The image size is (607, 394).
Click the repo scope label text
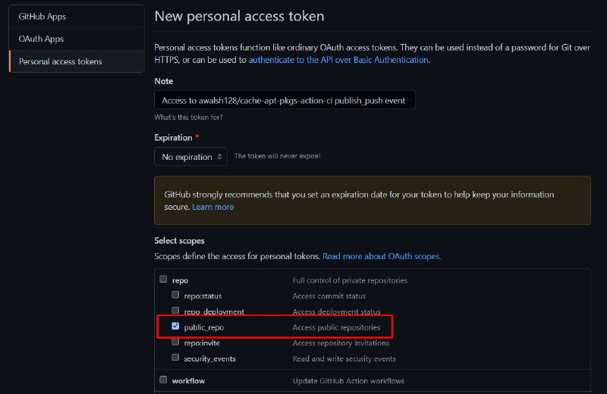click(181, 280)
